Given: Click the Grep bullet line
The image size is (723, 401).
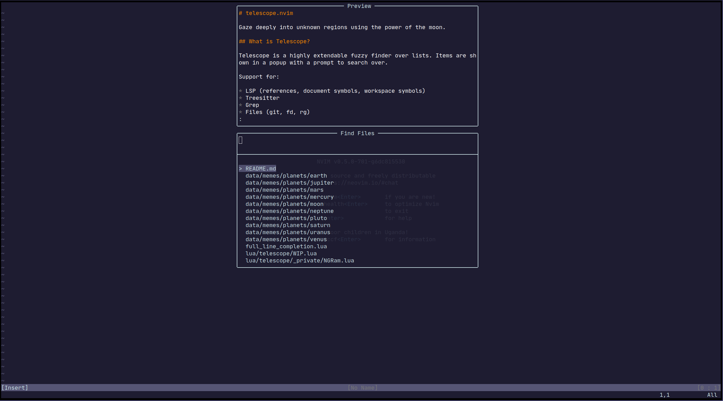Looking at the screenshot, I should 249,105.
